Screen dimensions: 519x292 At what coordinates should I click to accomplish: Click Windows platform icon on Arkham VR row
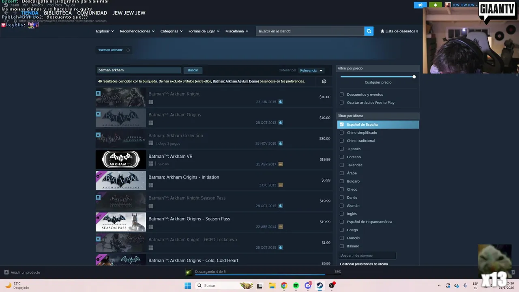151,164
